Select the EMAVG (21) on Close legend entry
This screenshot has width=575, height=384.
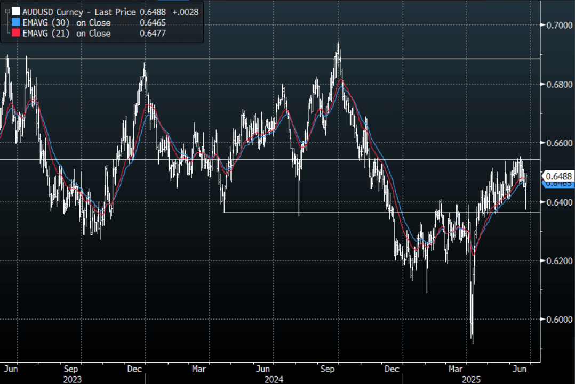coord(66,33)
